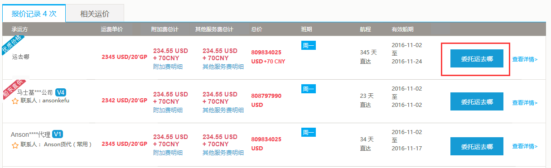Open 附加费明细 link in Anson代理 row
Viewport: 551px width, 168px height.
168,153
